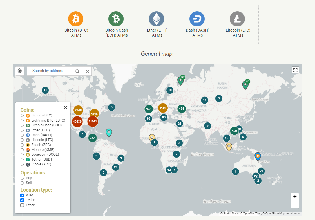315x220 pixels.
Task: Choose the Sell operation
Action: click(x=22, y=183)
